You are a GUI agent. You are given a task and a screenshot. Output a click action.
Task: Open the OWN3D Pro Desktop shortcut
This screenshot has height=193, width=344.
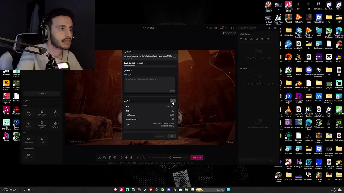(x=309, y=33)
